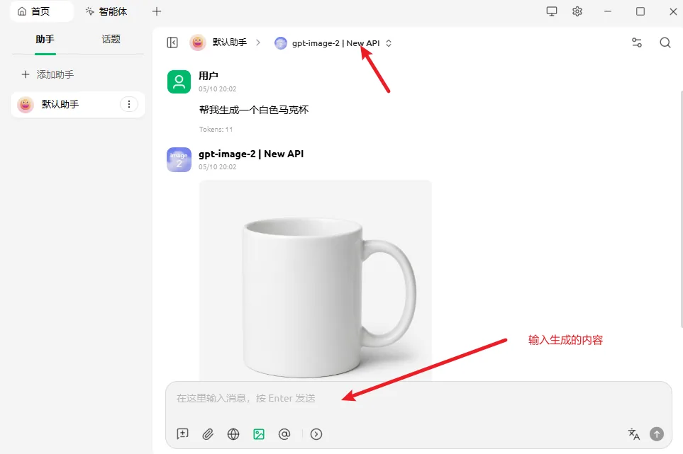Open the chat settings sliders icon
Screen dimensions: 683x454
(636, 42)
